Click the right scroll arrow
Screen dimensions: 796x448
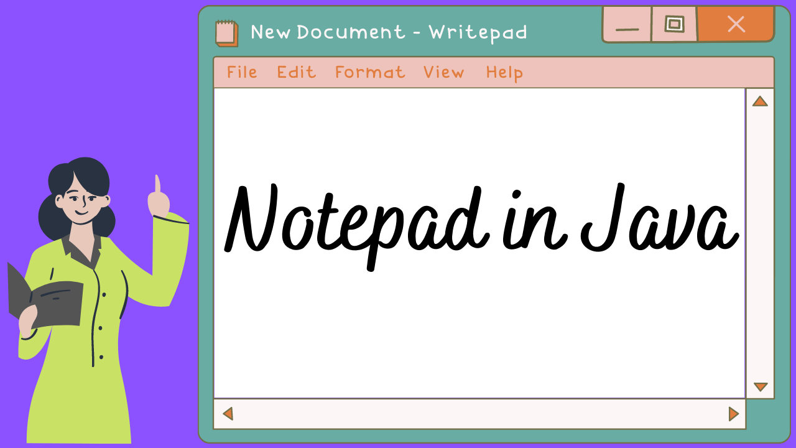click(x=734, y=413)
